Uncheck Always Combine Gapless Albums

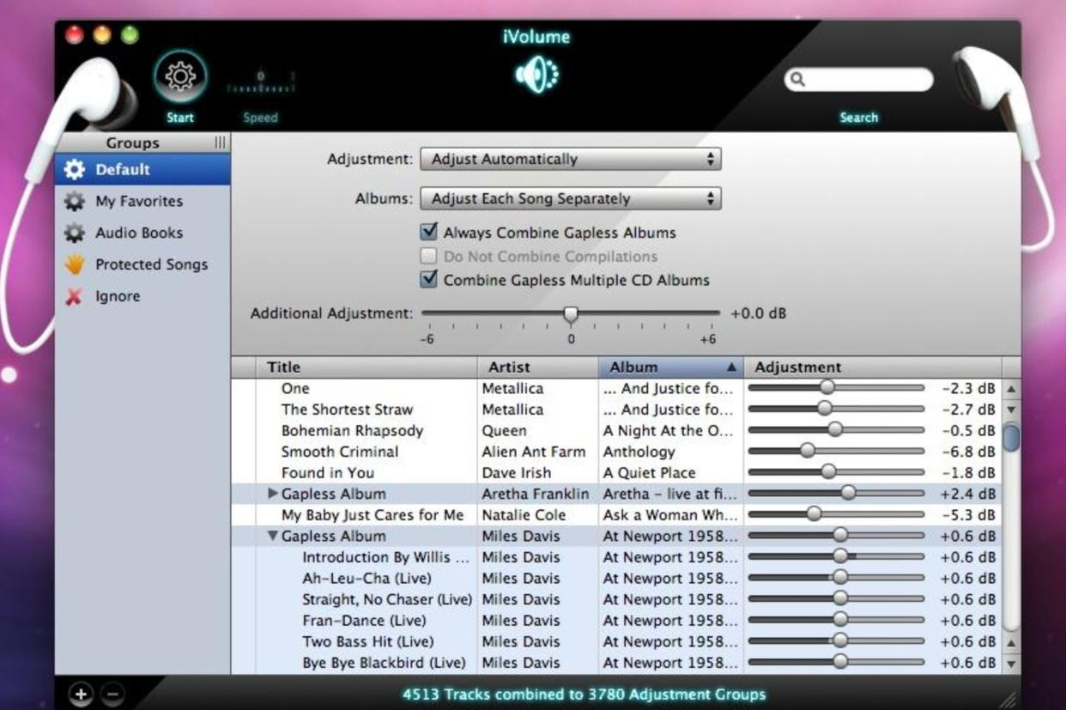click(x=429, y=232)
